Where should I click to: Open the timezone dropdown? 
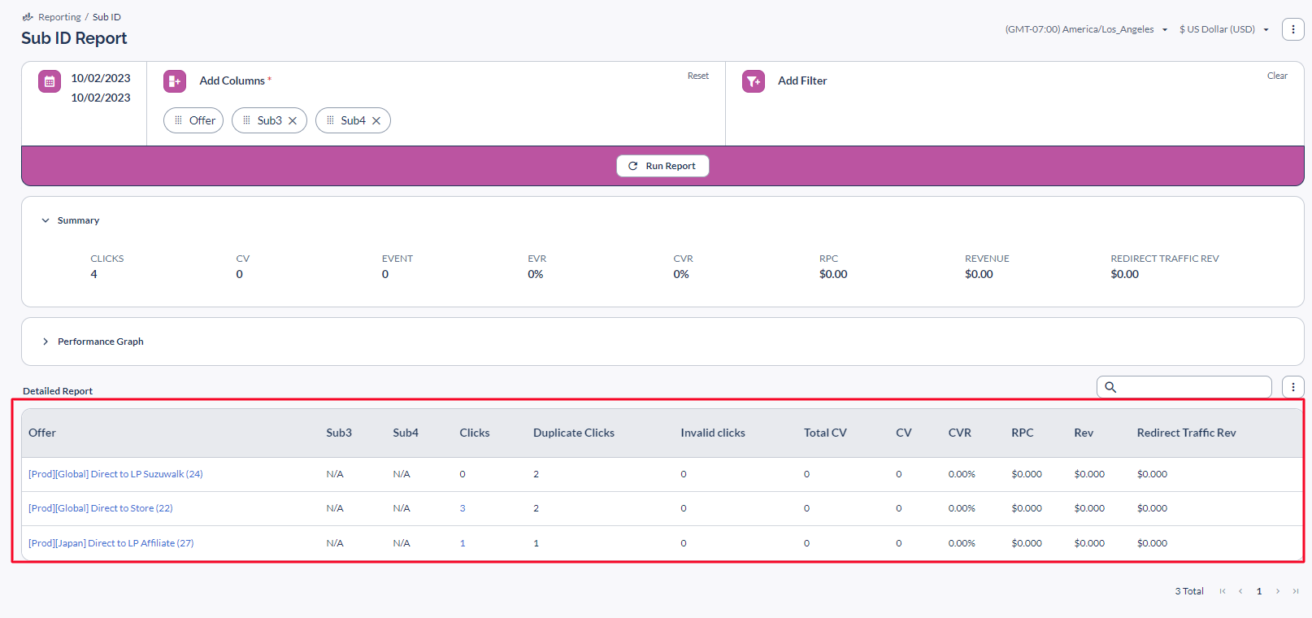(1086, 29)
